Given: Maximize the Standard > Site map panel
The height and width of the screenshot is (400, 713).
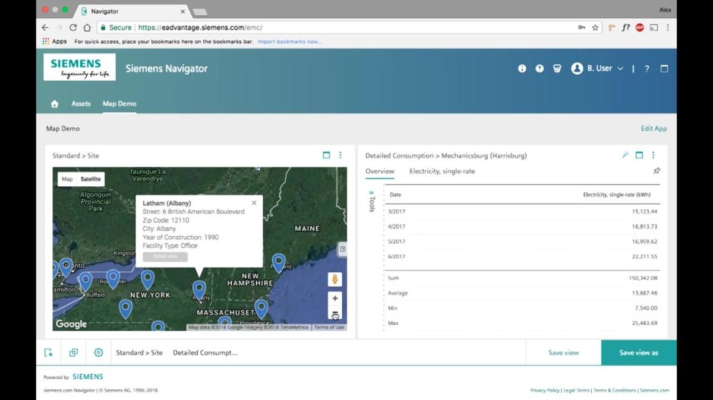Looking at the screenshot, I should click(x=326, y=155).
